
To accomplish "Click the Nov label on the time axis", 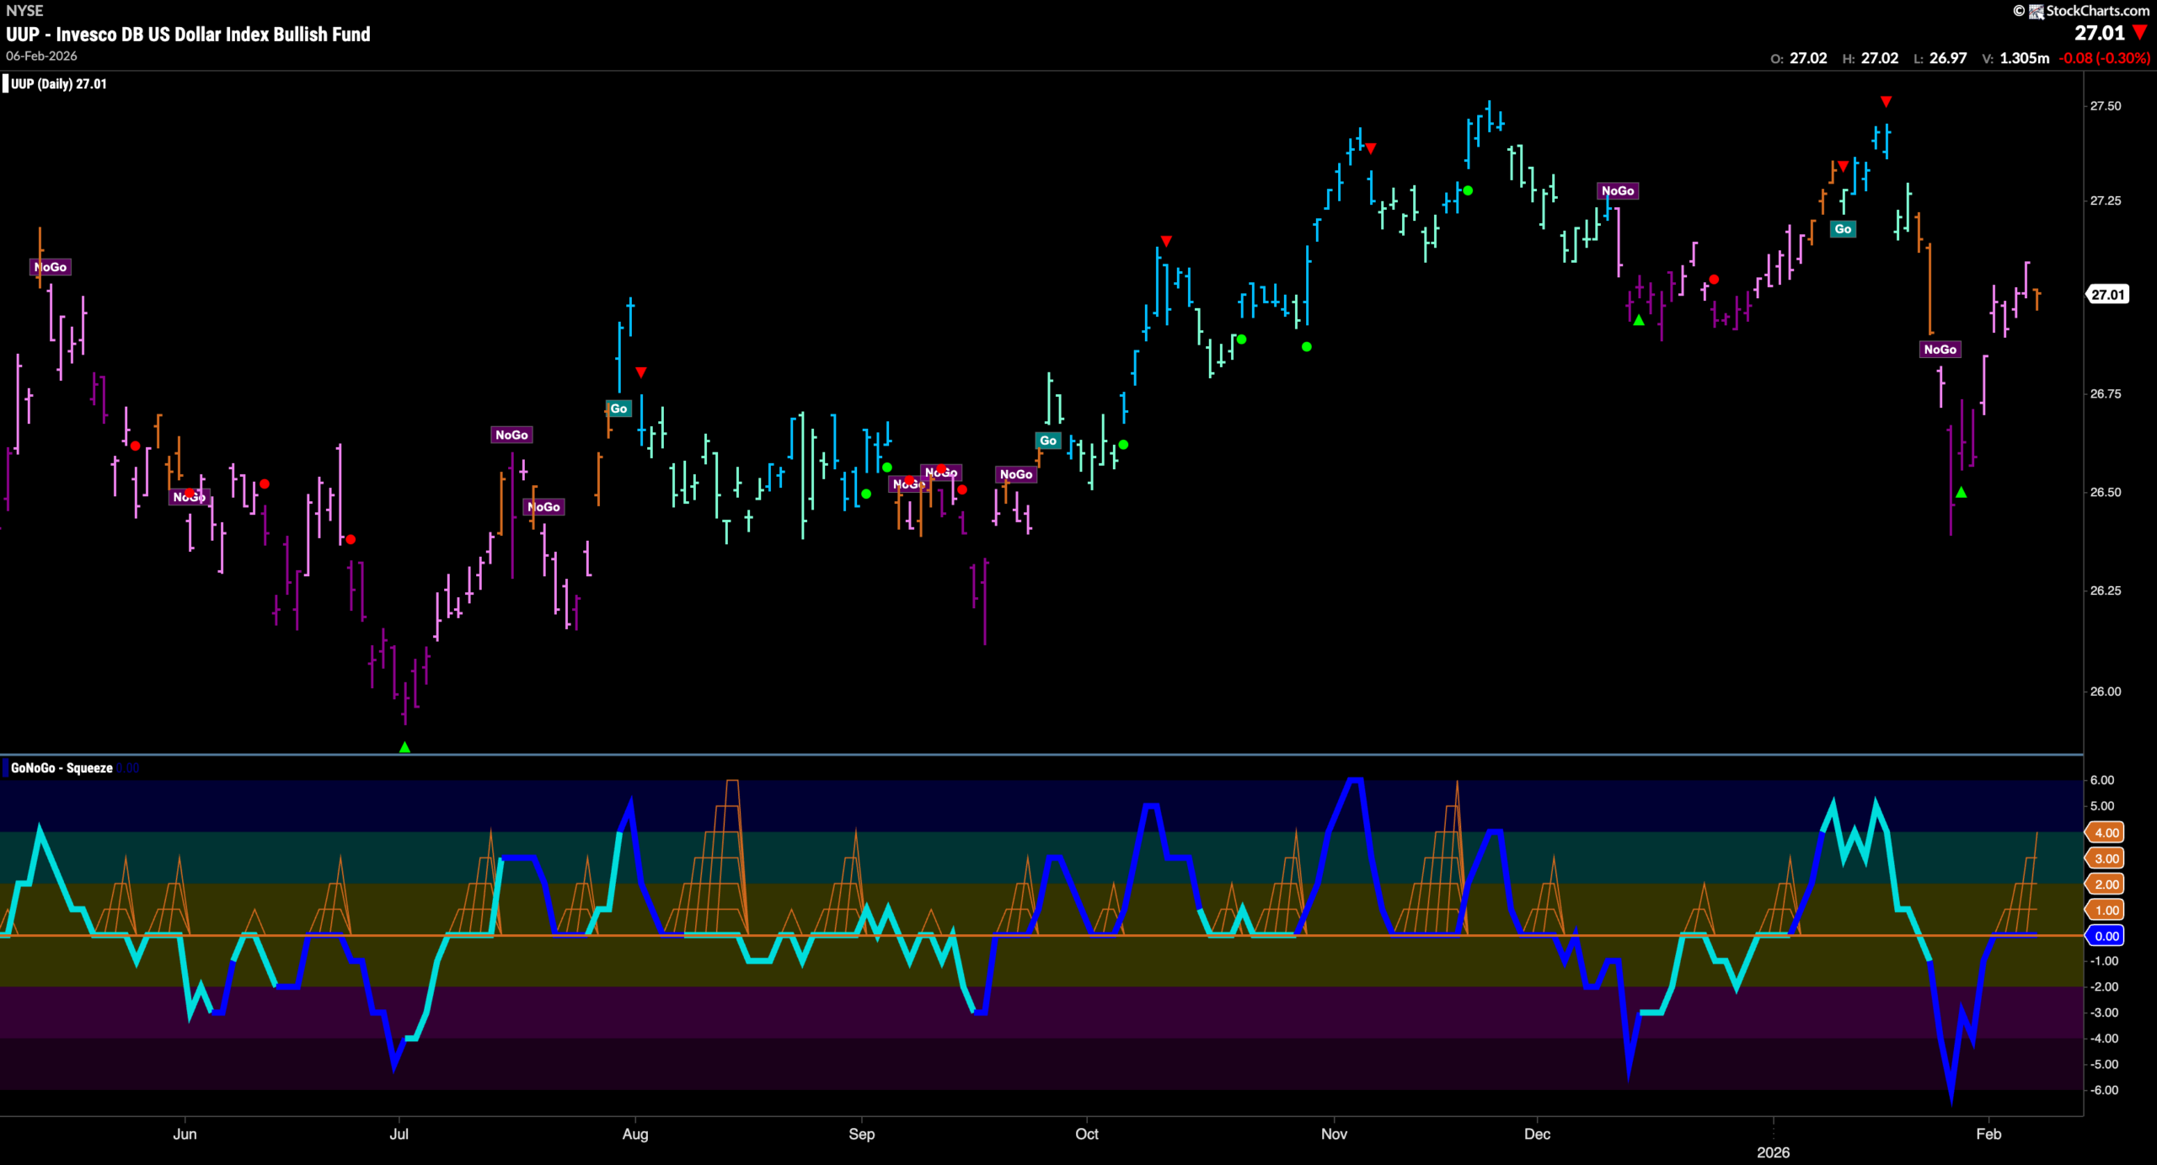I will coord(1334,1134).
